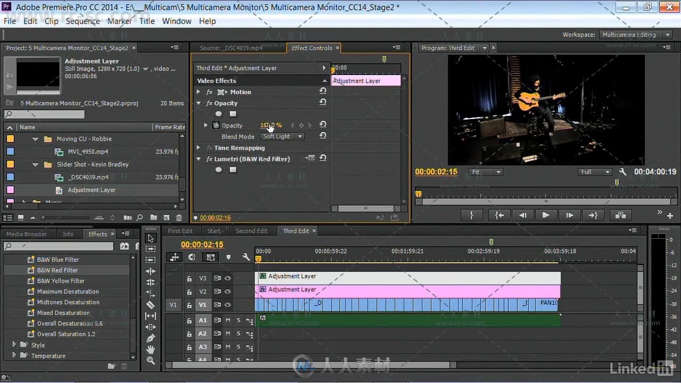The height and width of the screenshot is (383, 681).
Task: Click Play in Program monitor
Action: click(x=545, y=215)
